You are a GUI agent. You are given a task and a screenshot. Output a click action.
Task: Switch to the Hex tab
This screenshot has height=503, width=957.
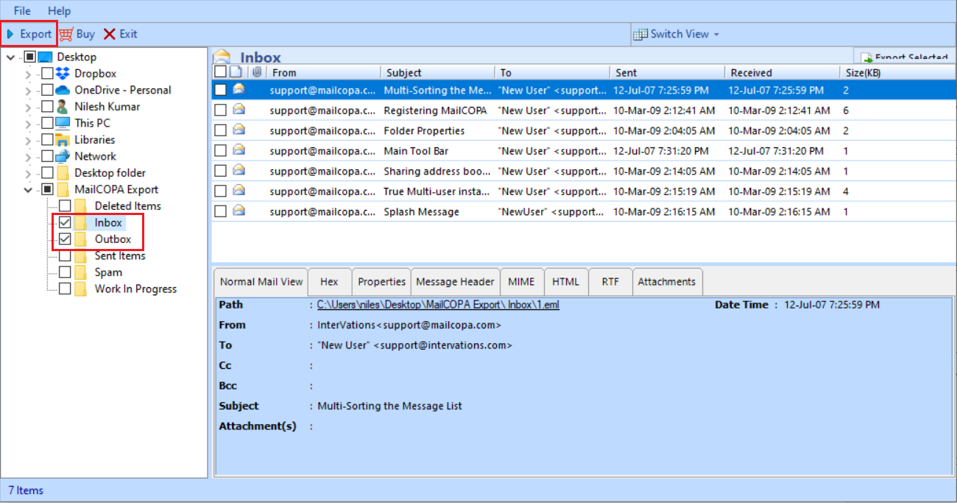click(329, 281)
